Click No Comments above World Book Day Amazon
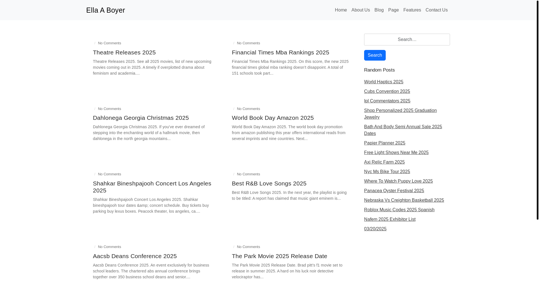Screen dimensions: 539x303 click(x=248, y=109)
